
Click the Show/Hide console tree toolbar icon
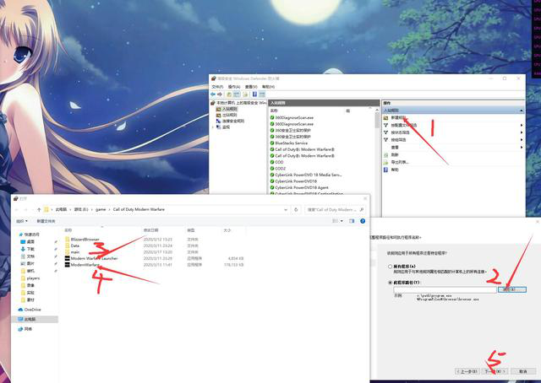[x=237, y=94]
